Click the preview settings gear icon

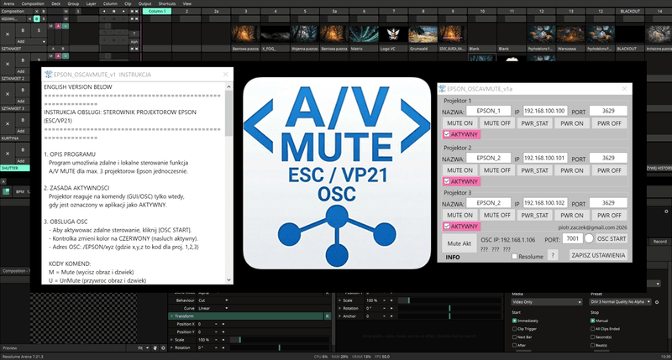pos(163,348)
